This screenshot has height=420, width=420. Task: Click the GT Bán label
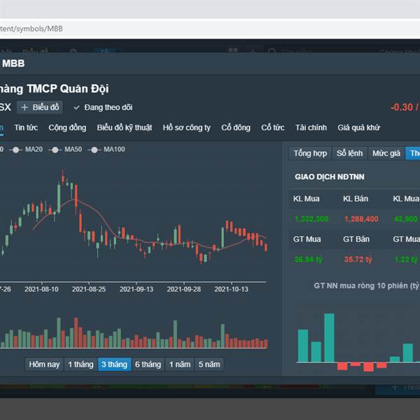coord(356,239)
